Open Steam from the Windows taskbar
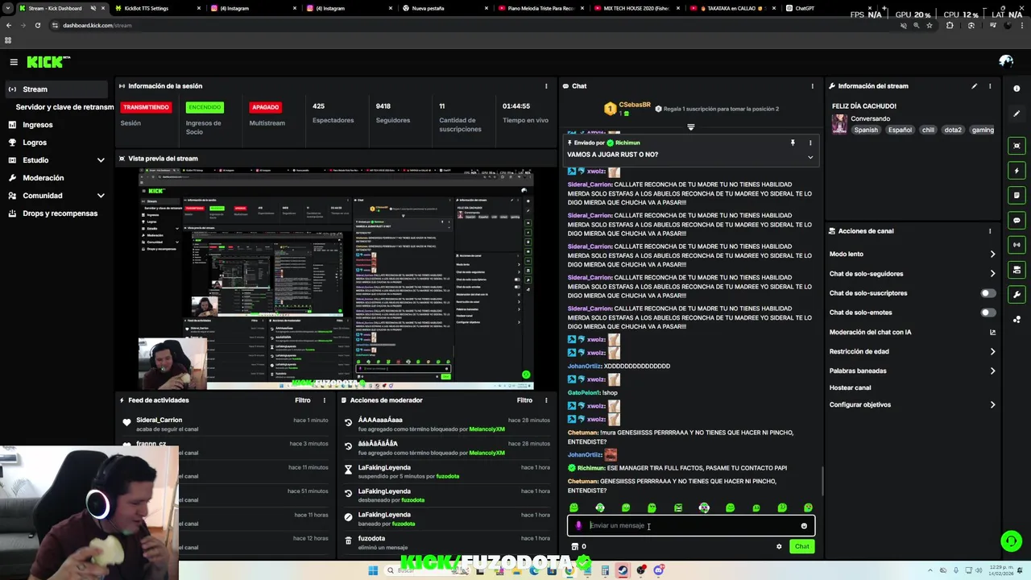This screenshot has height=580, width=1031. click(x=623, y=570)
